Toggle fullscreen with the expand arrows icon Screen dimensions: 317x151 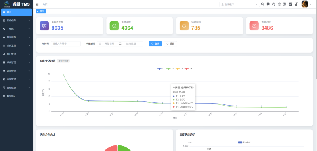pyautogui.click(x=285, y=4)
